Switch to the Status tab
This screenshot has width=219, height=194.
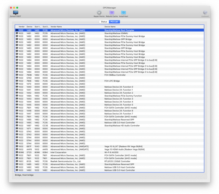(104, 22)
